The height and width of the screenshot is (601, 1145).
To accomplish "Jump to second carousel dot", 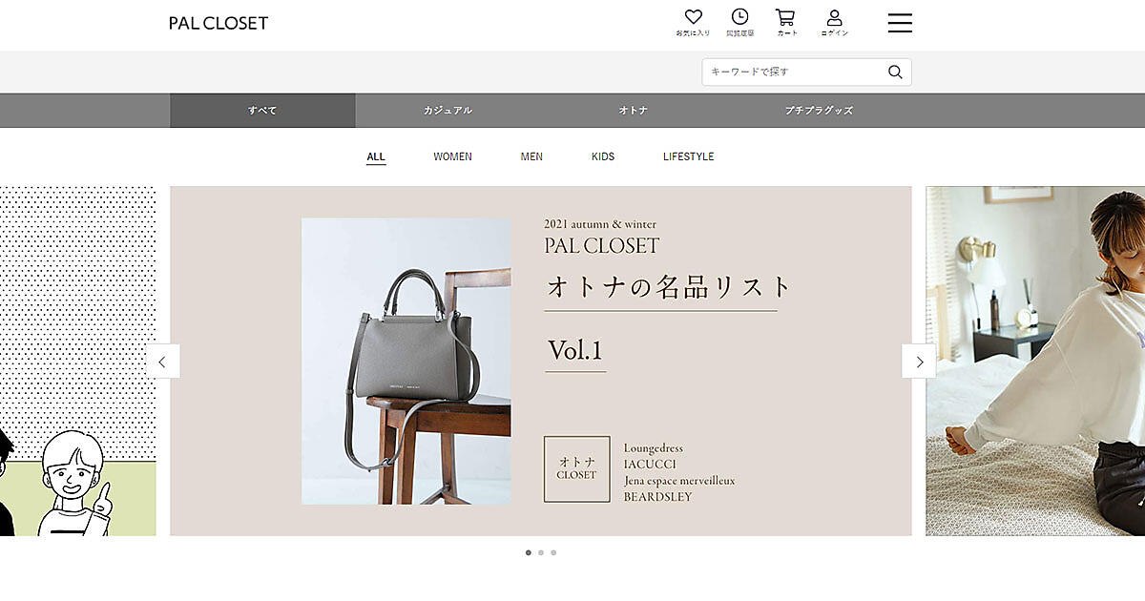I will coord(541,552).
